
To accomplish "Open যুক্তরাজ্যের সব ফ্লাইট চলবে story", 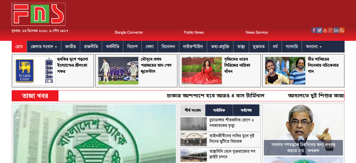I will (232, 154).
